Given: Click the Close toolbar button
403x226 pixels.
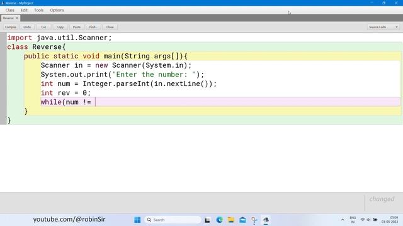Looking at the screenshot, I should (x=110, y=27).
